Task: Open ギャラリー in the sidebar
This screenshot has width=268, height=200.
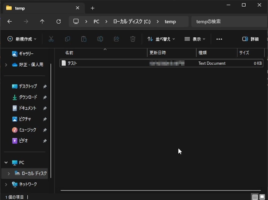Action: [x=23, y=54]
